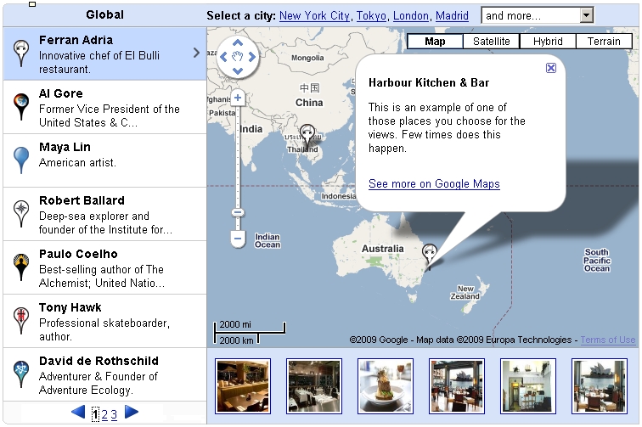The image size is (642, 427).
Task: Select Maya Lin list entry name
Action: (65, 147)
